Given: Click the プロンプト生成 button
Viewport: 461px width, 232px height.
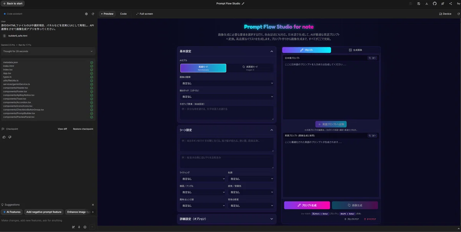Looking at the screenshot, I should (x=307, y=205).
